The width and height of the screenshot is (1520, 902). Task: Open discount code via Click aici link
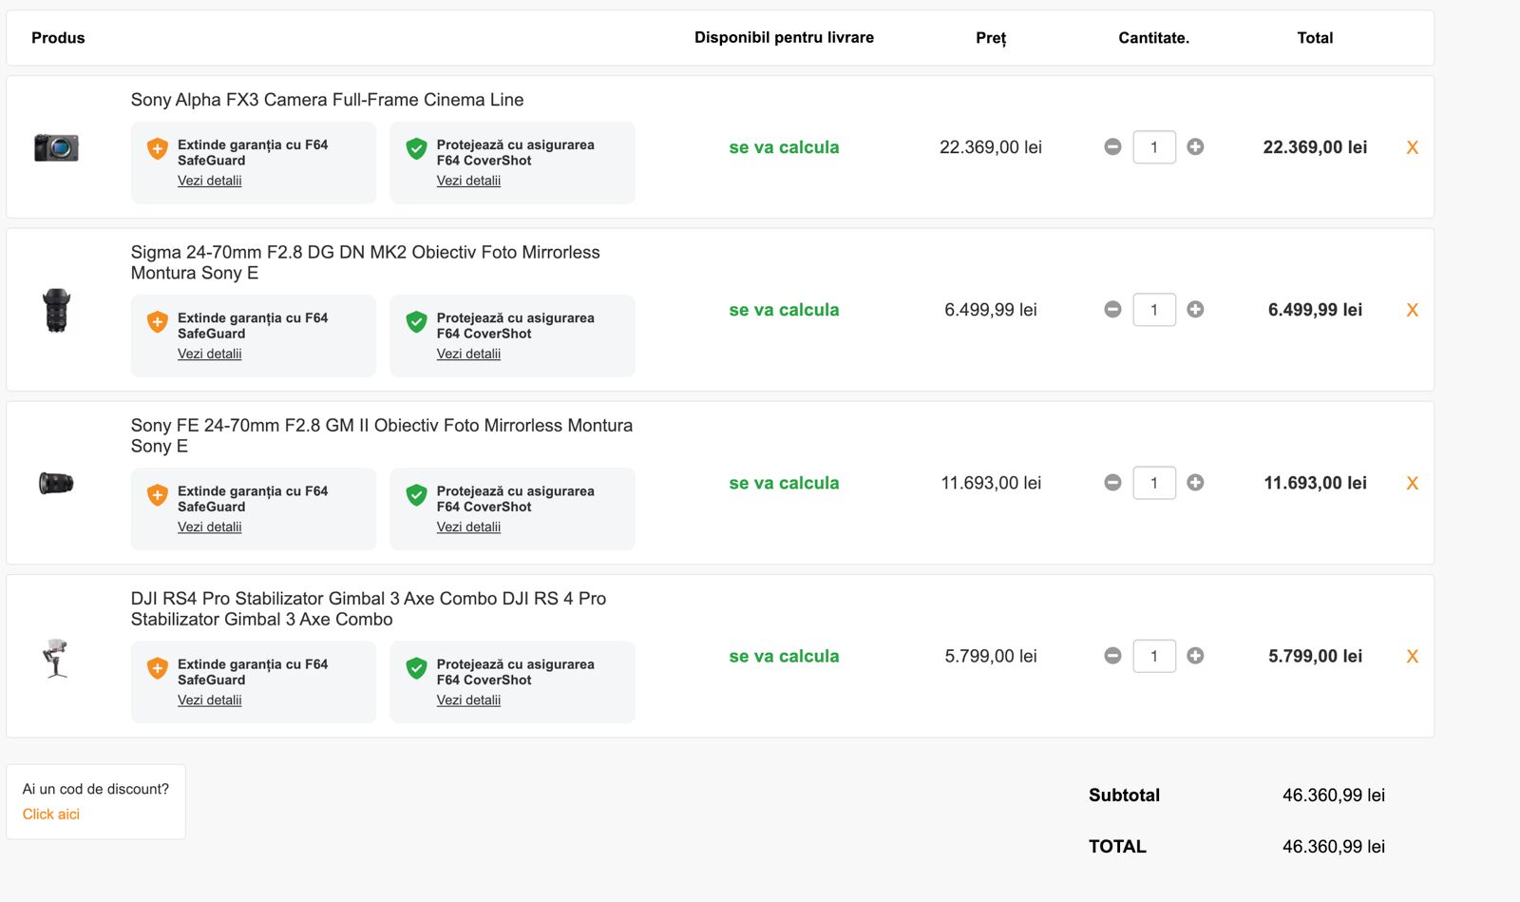(51, 815)
